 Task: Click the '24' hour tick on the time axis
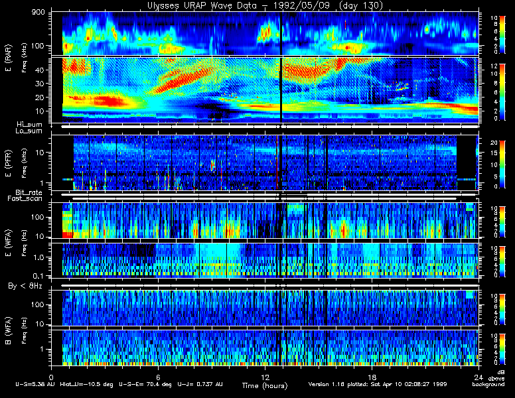[478, 377]
